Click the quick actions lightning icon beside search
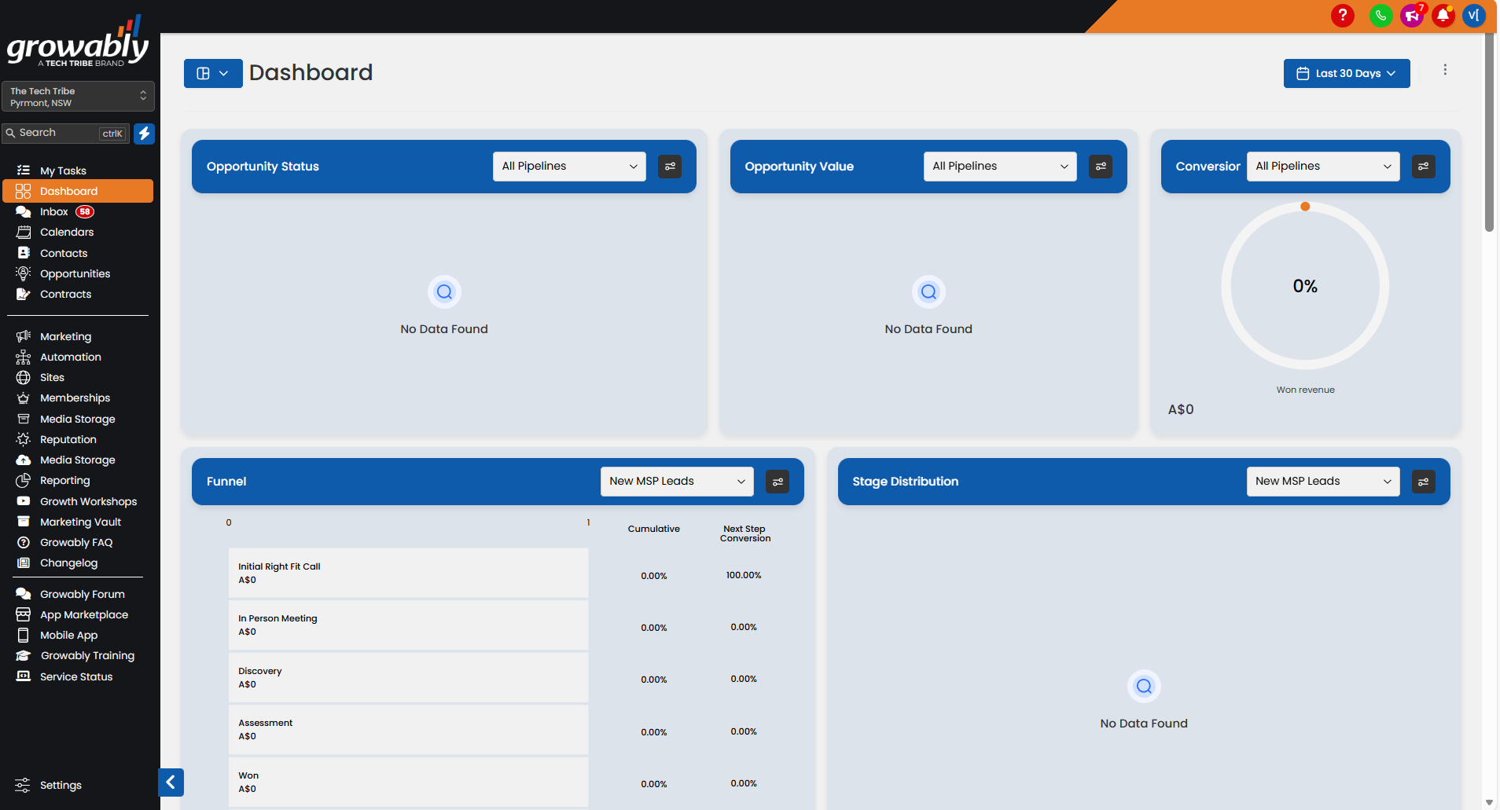Screen dimensions: 1500x810 point(145,134)
